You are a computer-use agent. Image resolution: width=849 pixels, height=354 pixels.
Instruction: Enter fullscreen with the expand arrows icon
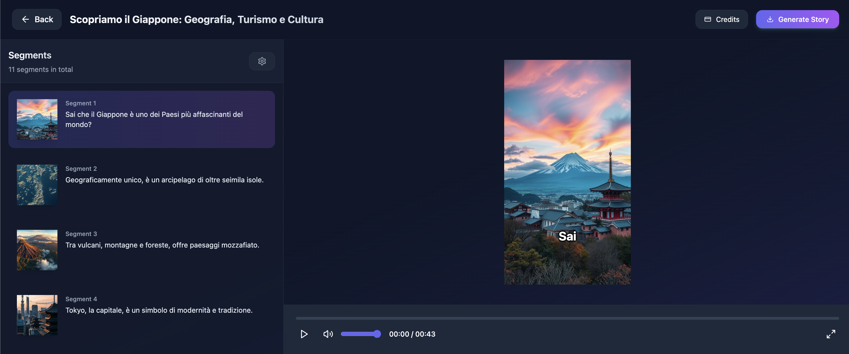coord(830,334)
